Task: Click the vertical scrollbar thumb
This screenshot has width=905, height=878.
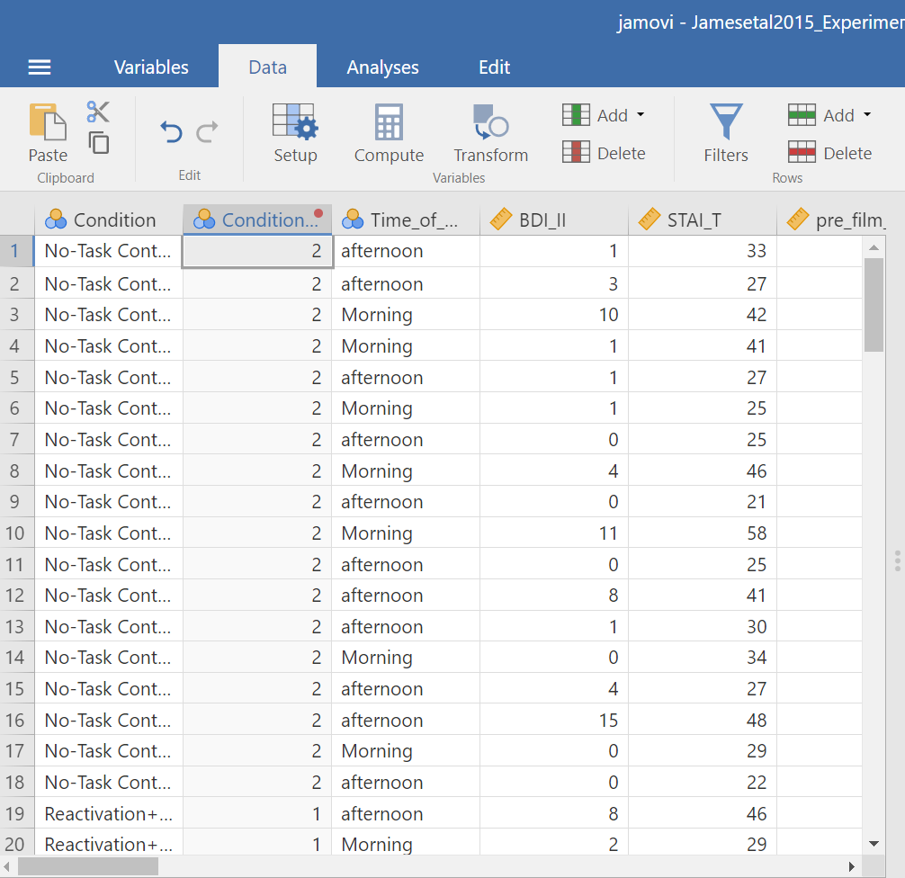Action: (x=874, y=305)
